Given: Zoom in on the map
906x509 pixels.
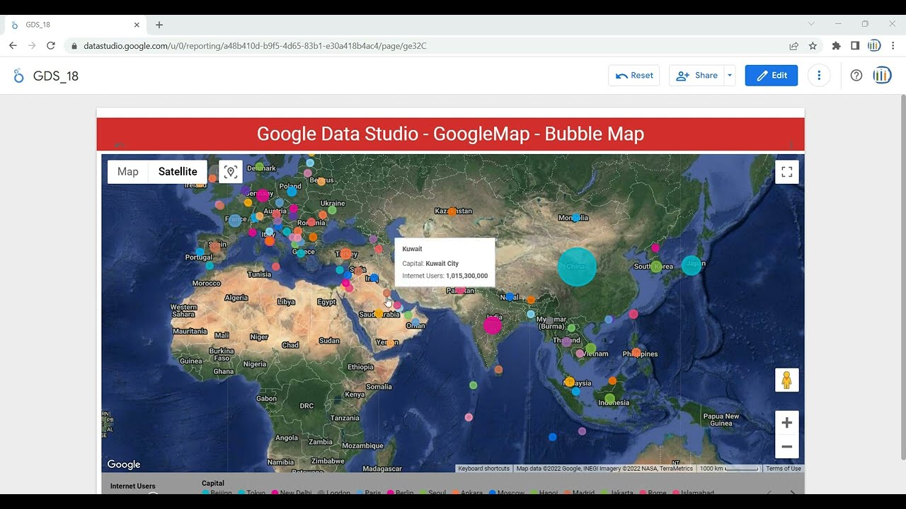Looking at the screenshot, I should [x=787, y=423].
